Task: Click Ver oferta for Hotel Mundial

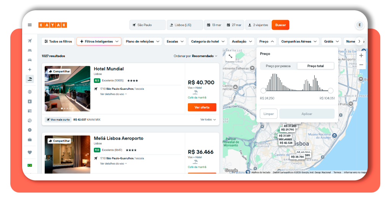Action: click(202, 107)
